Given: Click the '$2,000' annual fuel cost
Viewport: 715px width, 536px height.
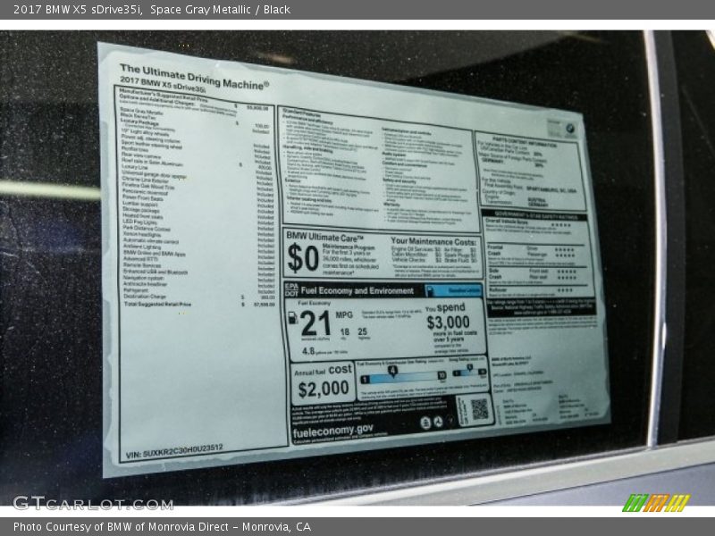Looking at the screenshot, I should pos(324,389).
